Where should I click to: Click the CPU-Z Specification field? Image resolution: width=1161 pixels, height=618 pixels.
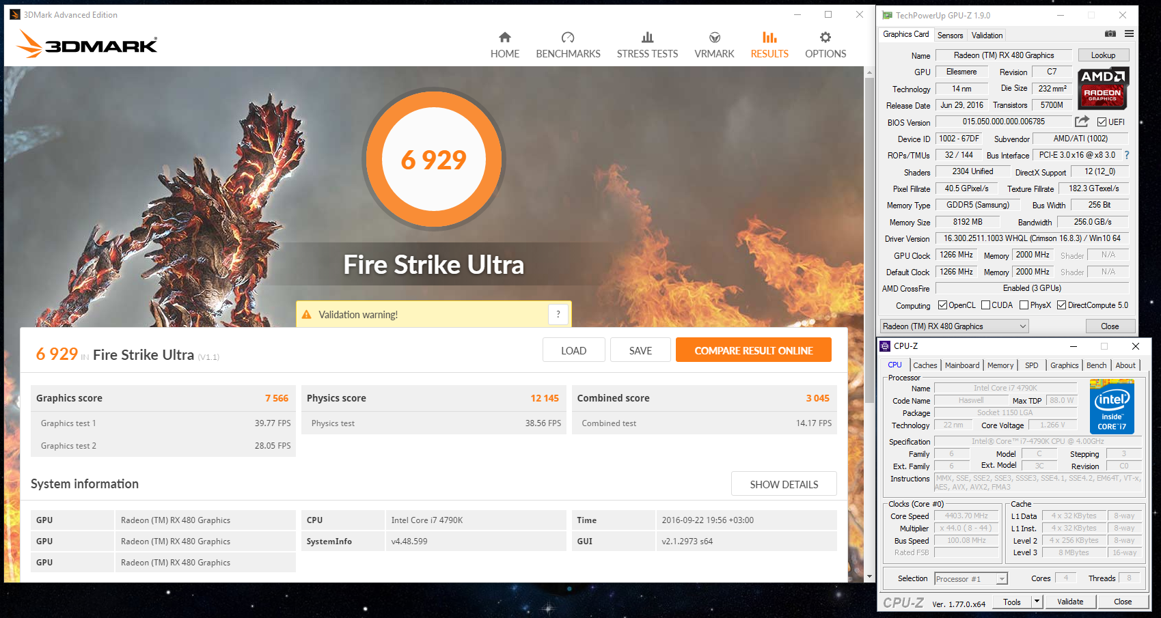click(x=1037, y=441)
